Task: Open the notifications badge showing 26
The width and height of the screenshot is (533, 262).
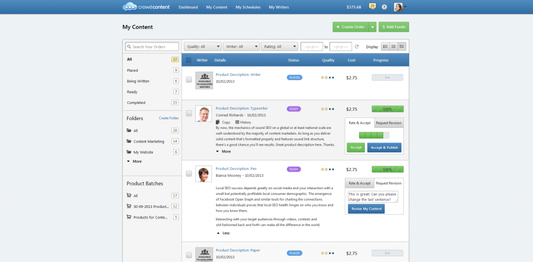Action: pyautogui.click(x=372, y=6)
